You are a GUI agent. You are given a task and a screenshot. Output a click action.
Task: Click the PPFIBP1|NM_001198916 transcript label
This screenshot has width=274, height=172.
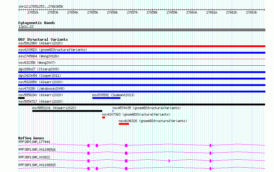(37, 149)
